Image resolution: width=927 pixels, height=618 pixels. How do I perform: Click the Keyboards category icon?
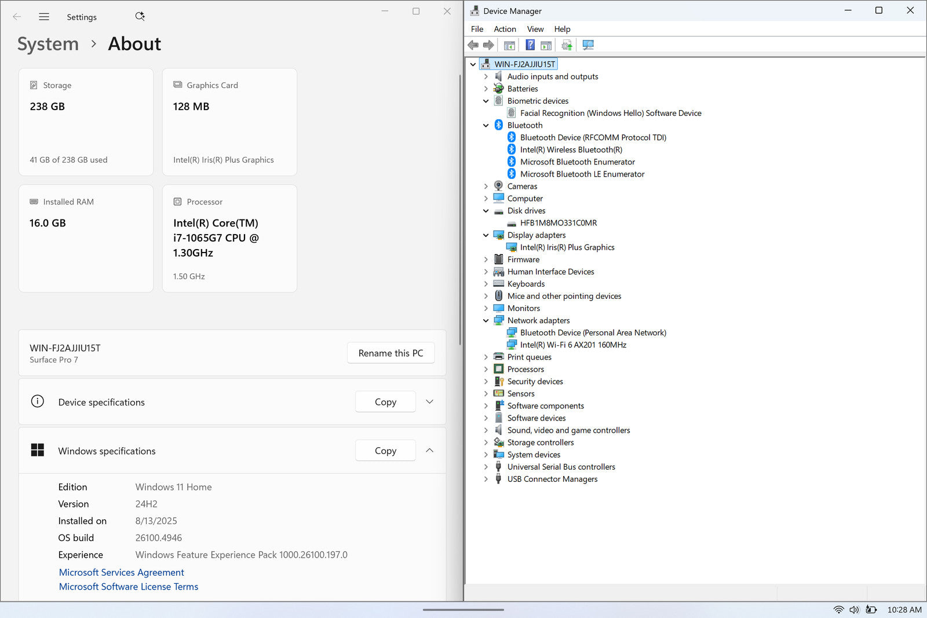click(x=498, y=284)
